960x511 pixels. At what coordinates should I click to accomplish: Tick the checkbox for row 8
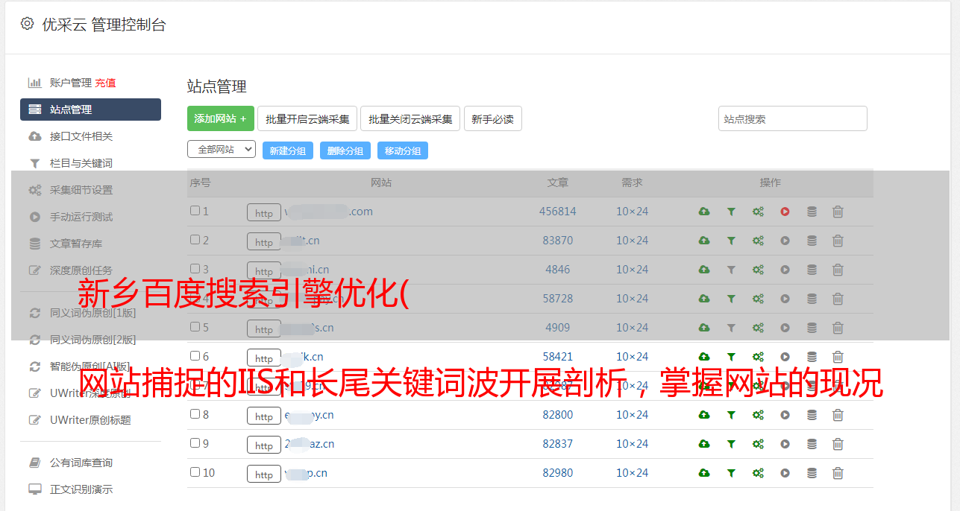(195, 414)
